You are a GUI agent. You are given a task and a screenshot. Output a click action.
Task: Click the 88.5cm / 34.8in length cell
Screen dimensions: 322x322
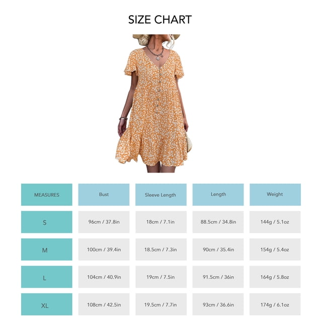pyautogui.click(x=218, y=222)
